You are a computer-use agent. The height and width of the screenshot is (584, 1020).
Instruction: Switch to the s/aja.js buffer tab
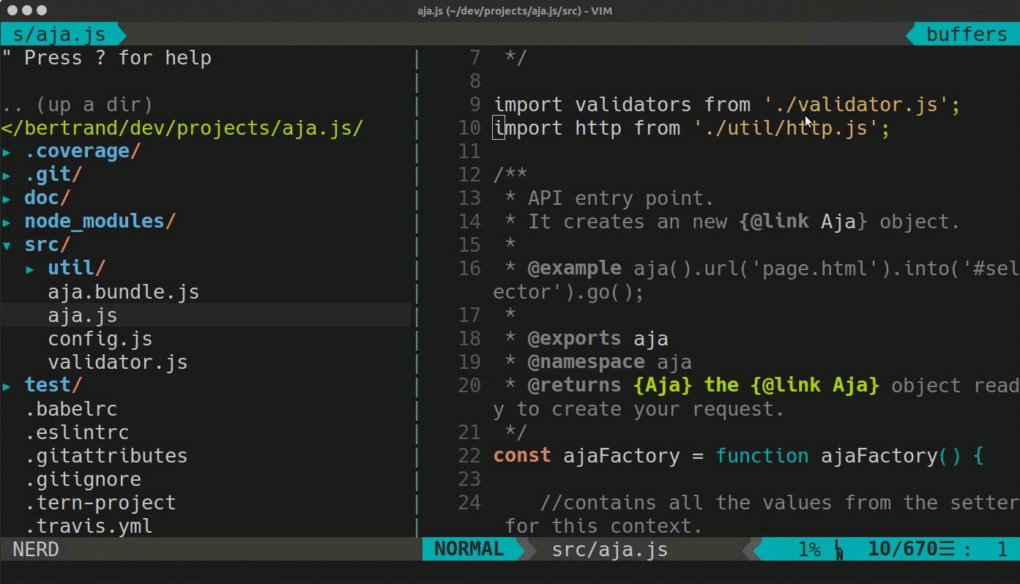tap(59, 34)
